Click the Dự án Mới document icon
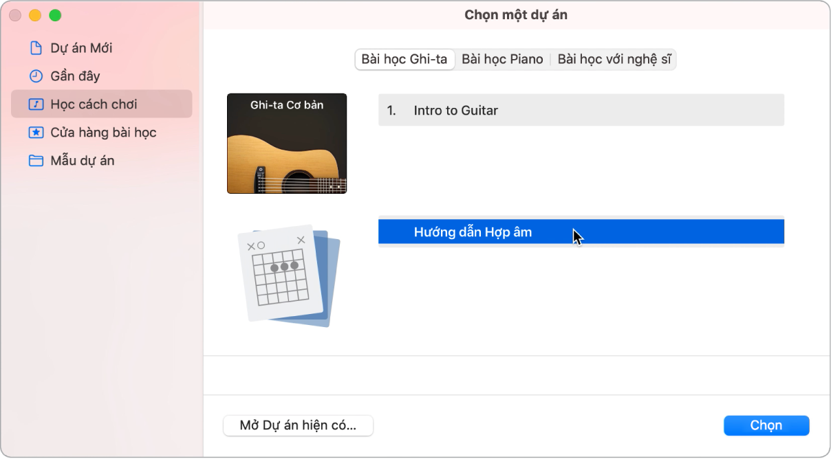This screenshot has width=831, height=459. click(x=35, y=48)
